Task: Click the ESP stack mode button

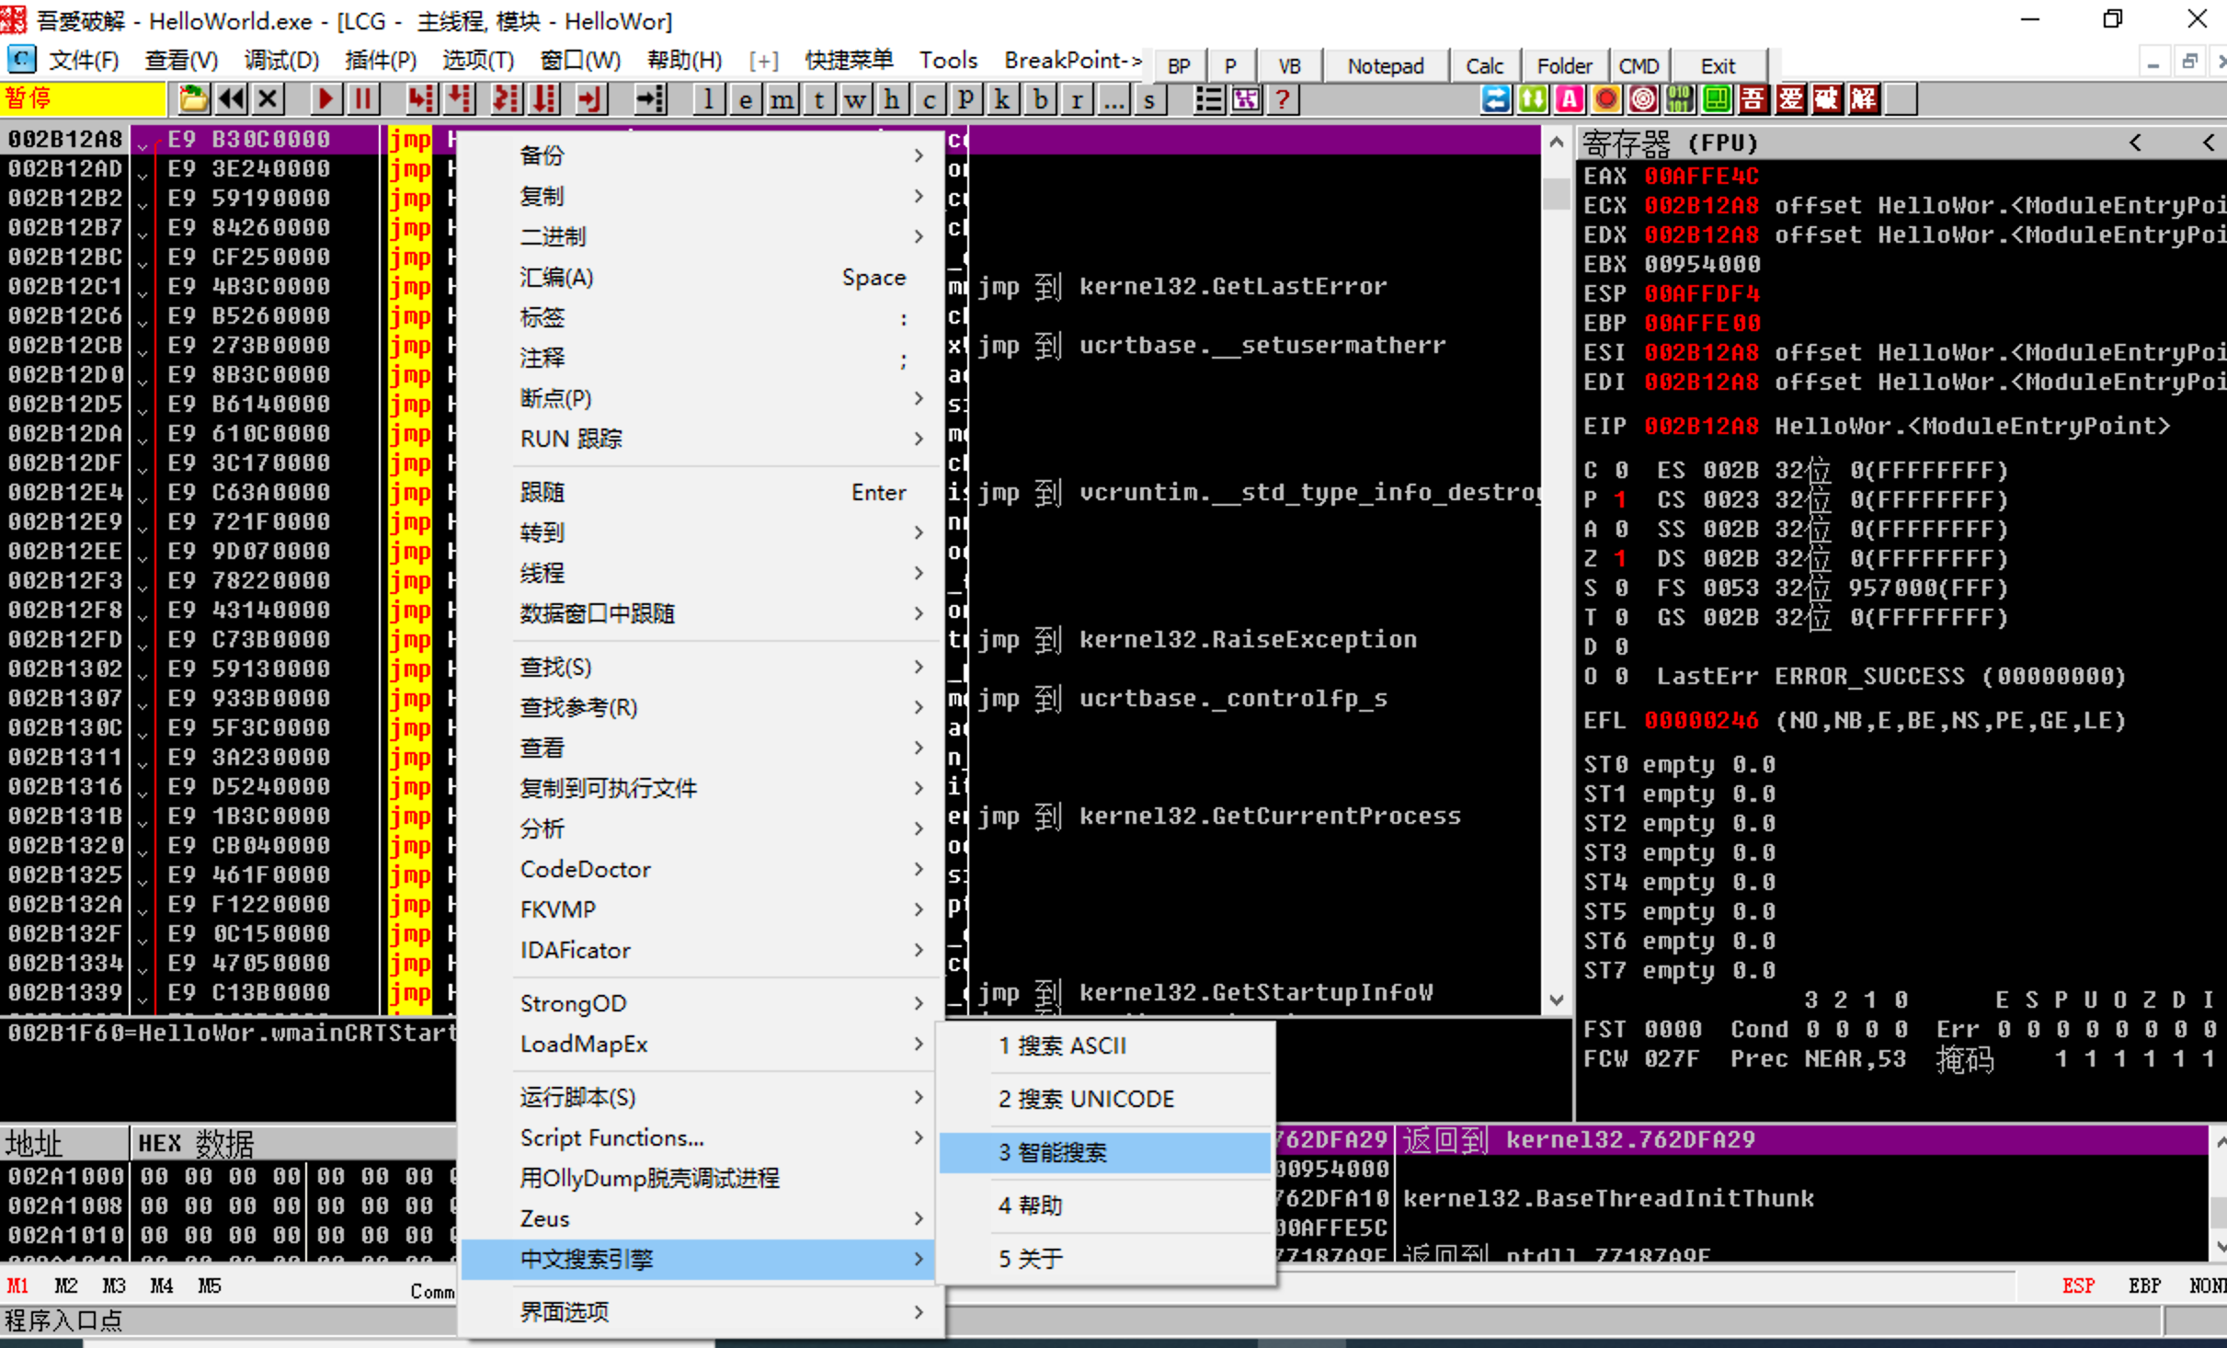Action: pos(2077,1285)
